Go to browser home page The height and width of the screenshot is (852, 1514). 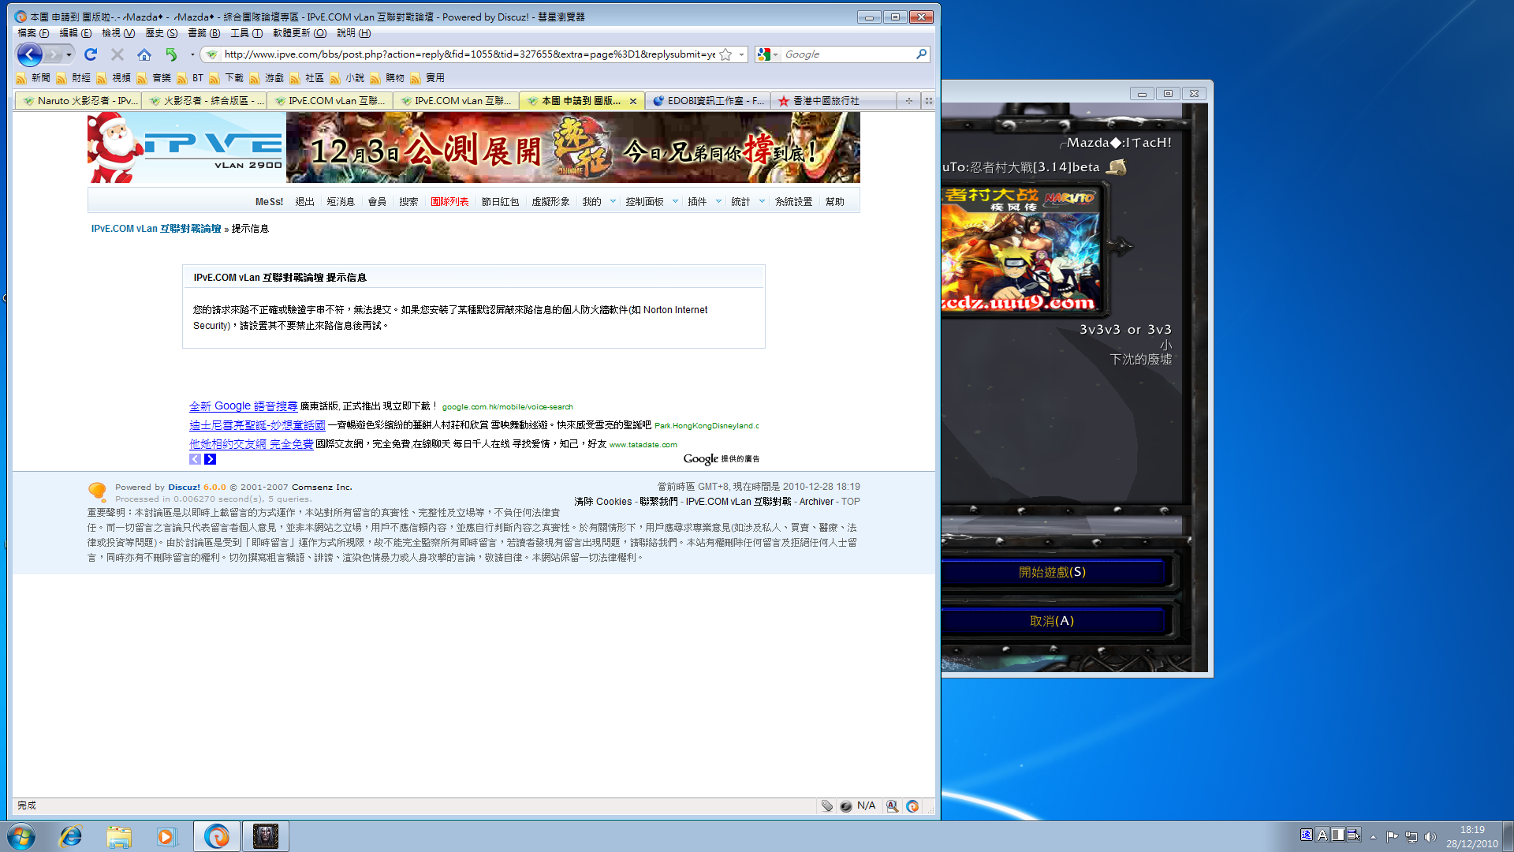tap(144, 54)
